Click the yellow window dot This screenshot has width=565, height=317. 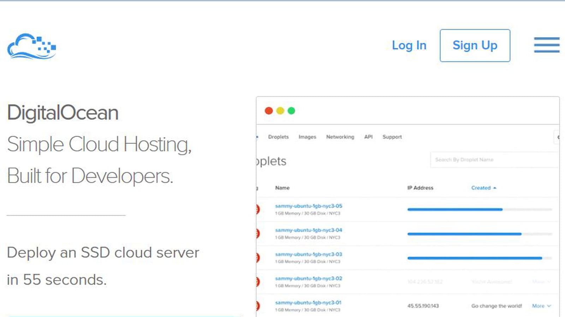[280, 111]
